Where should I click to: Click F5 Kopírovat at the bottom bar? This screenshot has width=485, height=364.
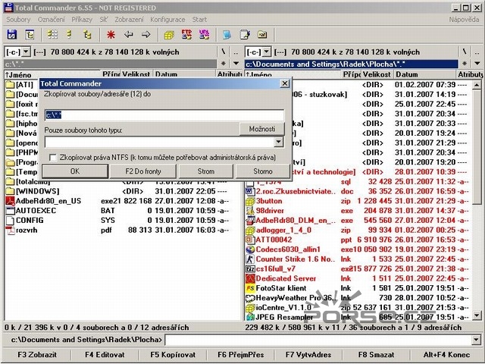[173, 355]
